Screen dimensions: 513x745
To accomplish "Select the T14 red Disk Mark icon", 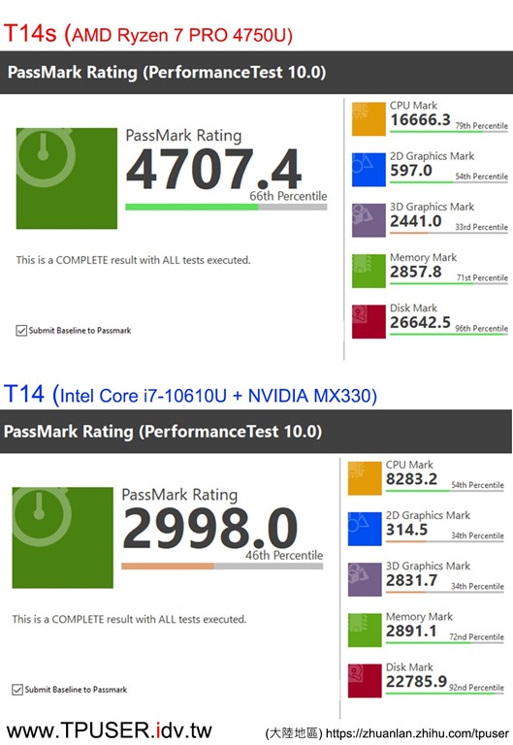I will pyautogui.click(x=365, y=681).
